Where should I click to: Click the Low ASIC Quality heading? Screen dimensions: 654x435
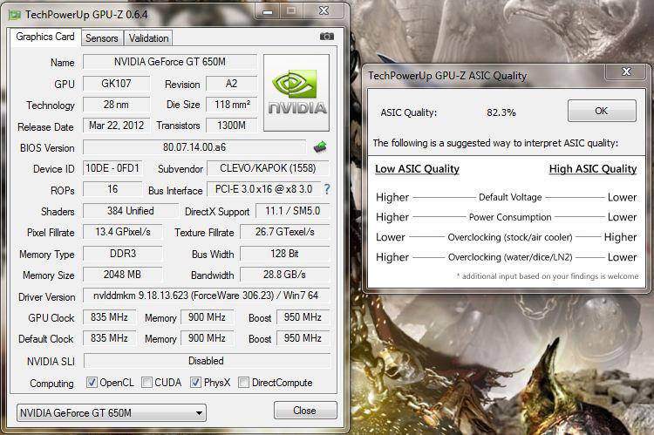[417, 169]
